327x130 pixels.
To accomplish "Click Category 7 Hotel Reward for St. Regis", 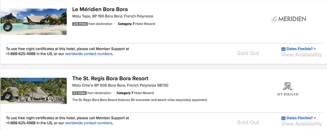I will point(135,93).
